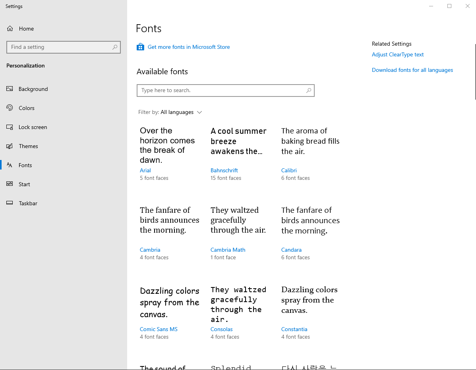Open Lock screen settings
The image size is (476, 370).
(x=33, y=127)
